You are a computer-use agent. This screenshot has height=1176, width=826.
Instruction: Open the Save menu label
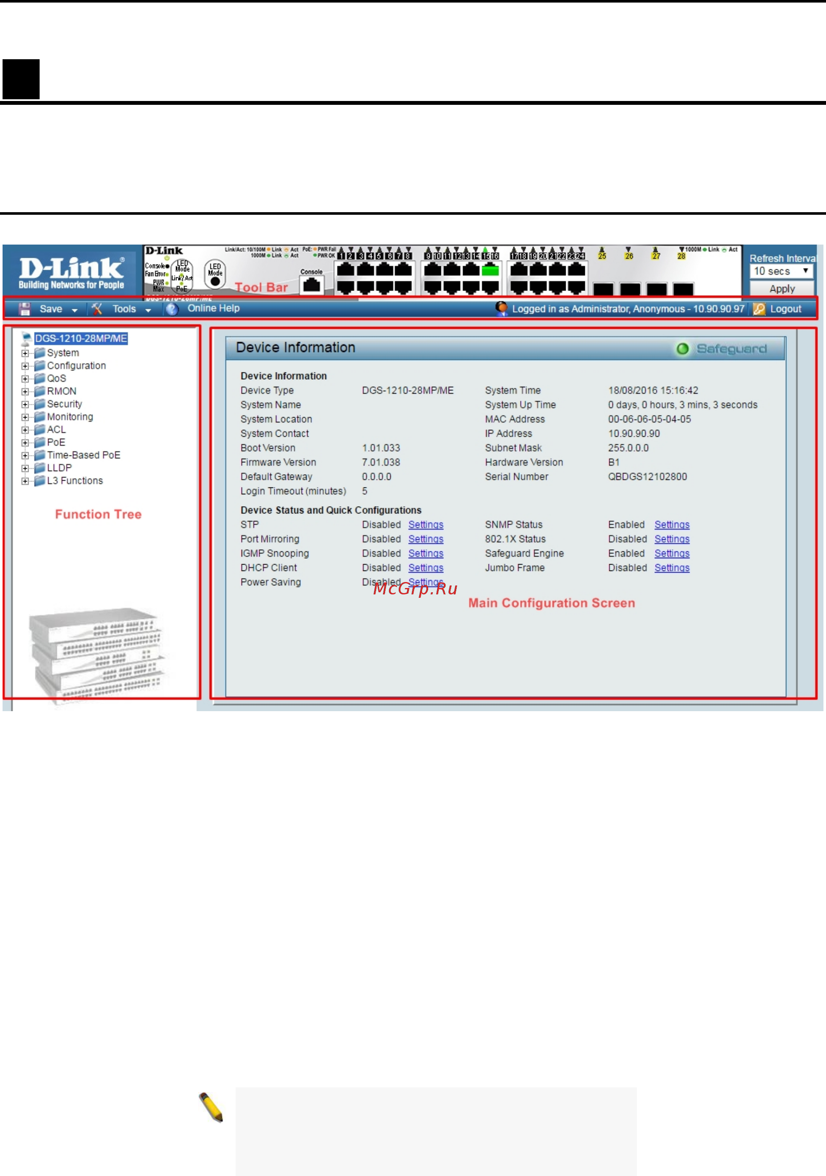pos(51,309)
